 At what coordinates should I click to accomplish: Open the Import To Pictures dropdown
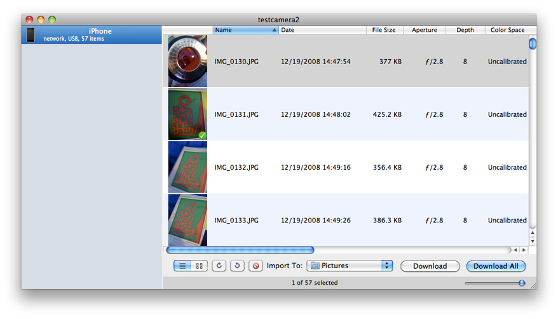[350, 266]
